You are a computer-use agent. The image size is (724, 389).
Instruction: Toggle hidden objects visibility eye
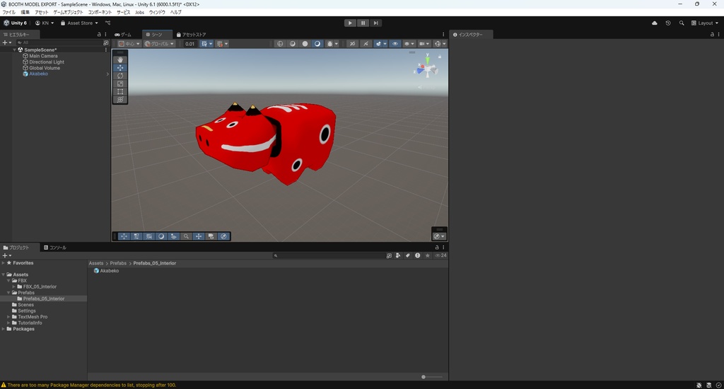(395, 43)
